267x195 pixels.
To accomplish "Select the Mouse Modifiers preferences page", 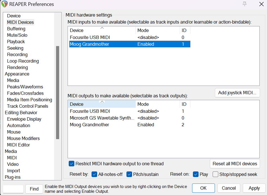I will coord(23,138).
